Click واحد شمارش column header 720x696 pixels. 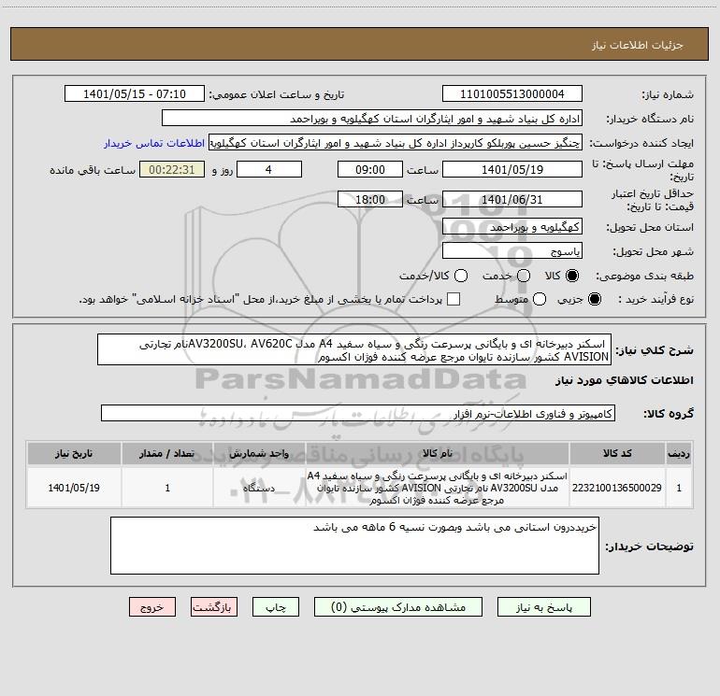click(x=259, y=454)
